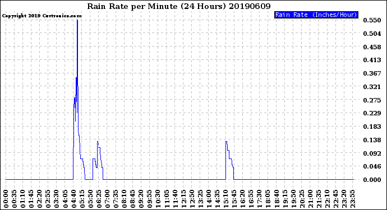Viewport: 387px width, 210px height.
Task: Click the x-axis time label 01:10
Action: click(23, 199)
